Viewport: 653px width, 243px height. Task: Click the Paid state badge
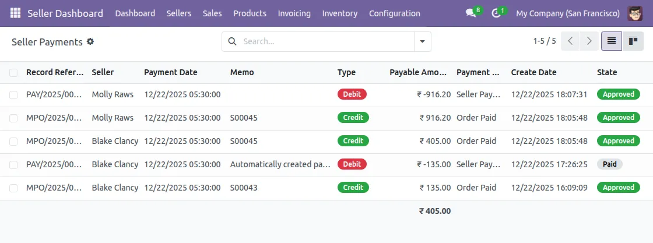point(610,164)
